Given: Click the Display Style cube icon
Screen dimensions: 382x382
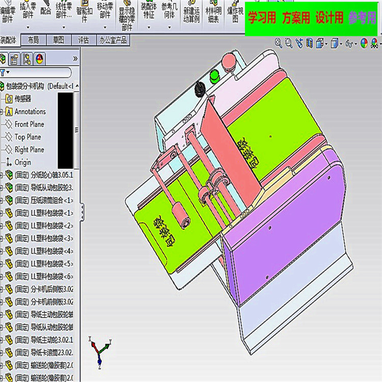Looking at the screenshot, I should (x=335, y=43).
